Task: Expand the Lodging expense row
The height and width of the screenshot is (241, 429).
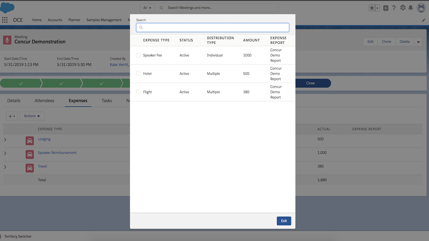Action: (x=5, y=139)
